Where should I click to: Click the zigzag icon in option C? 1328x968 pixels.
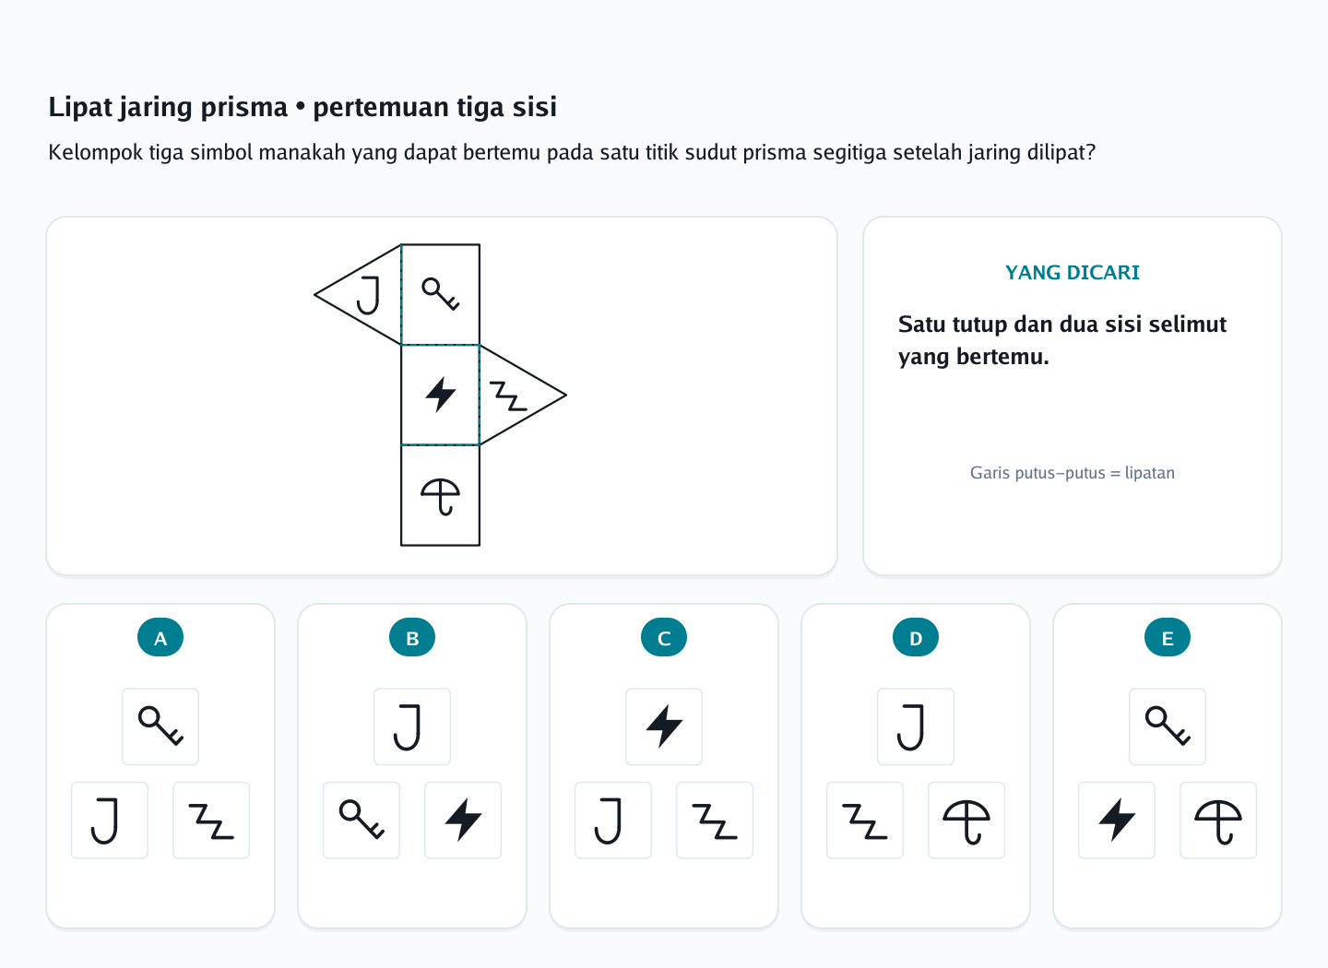pos(715,820)
